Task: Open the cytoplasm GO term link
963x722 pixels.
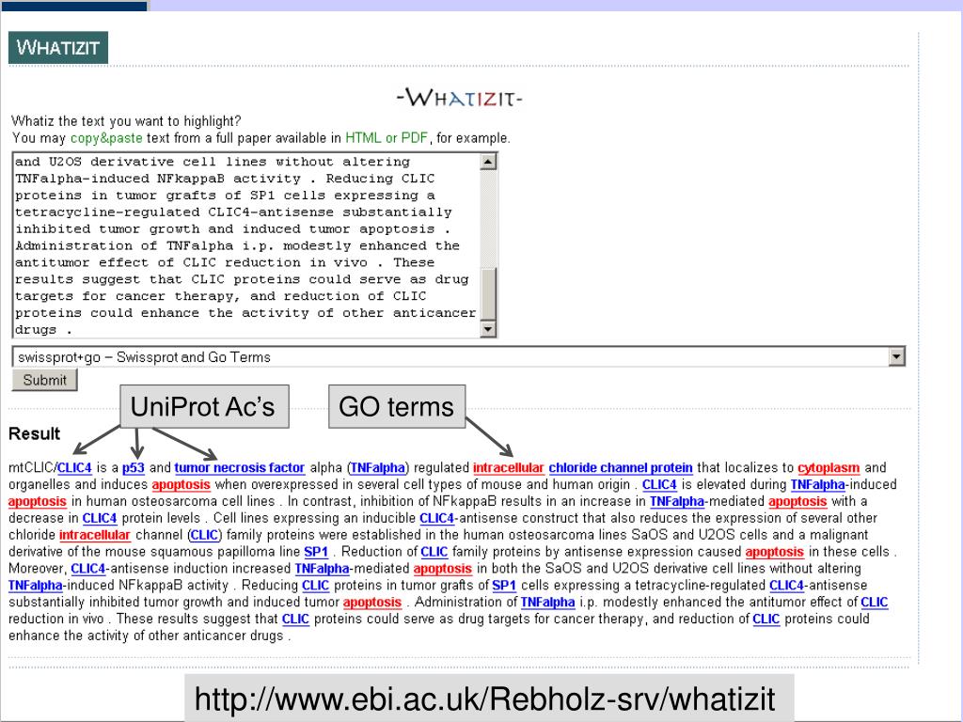Action: point(829,468)
